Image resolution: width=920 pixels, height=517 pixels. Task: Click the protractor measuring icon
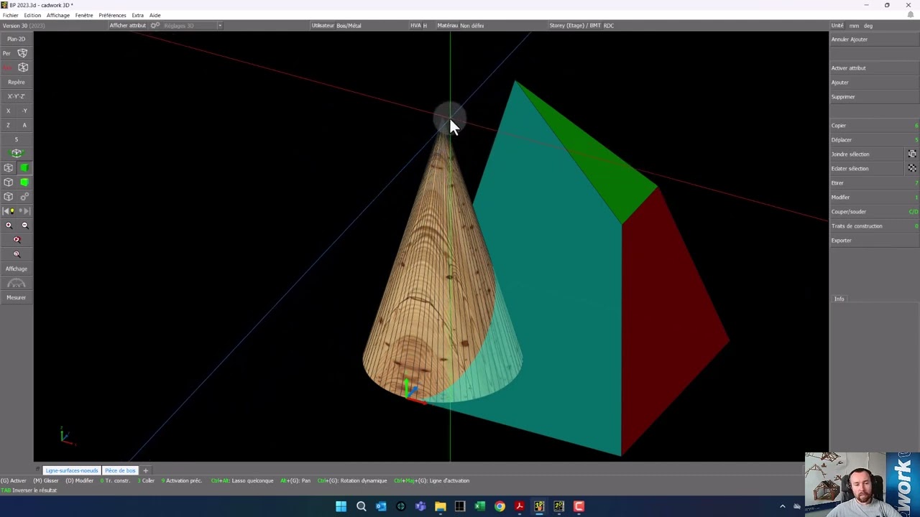tap(16, 284)
